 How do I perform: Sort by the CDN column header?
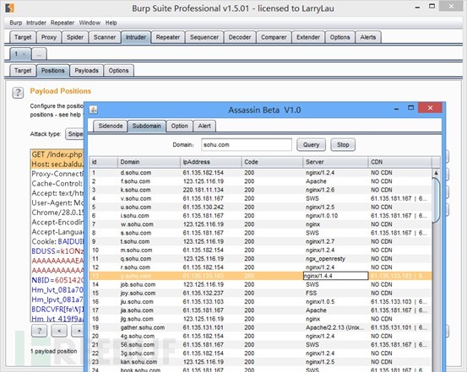pyautogui.click(x=399, y=162)
